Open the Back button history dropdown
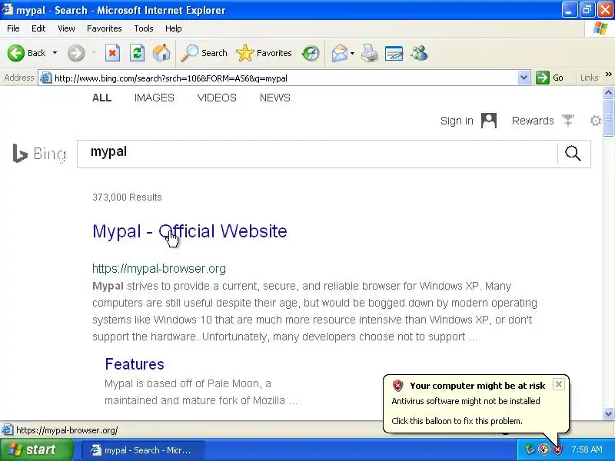Screen dimensions: 615x461 pyautogui.click(x=55, y=53)
